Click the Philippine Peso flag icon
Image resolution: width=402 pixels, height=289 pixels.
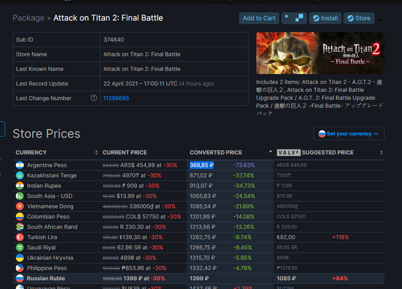(x=20, y=268)
